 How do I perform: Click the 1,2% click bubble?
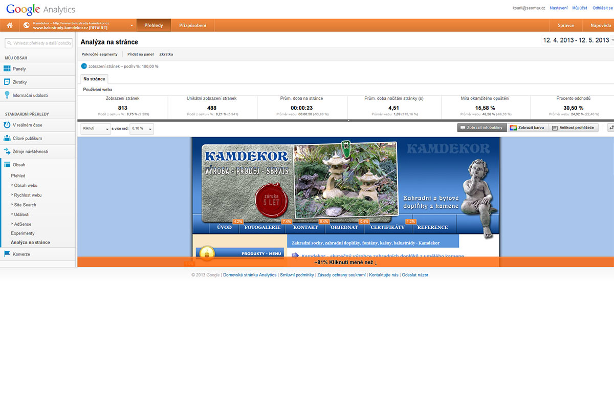point(411,222)
